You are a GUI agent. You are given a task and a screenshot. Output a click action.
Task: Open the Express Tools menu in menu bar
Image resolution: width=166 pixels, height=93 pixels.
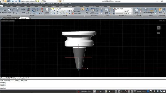pos(50,4)
